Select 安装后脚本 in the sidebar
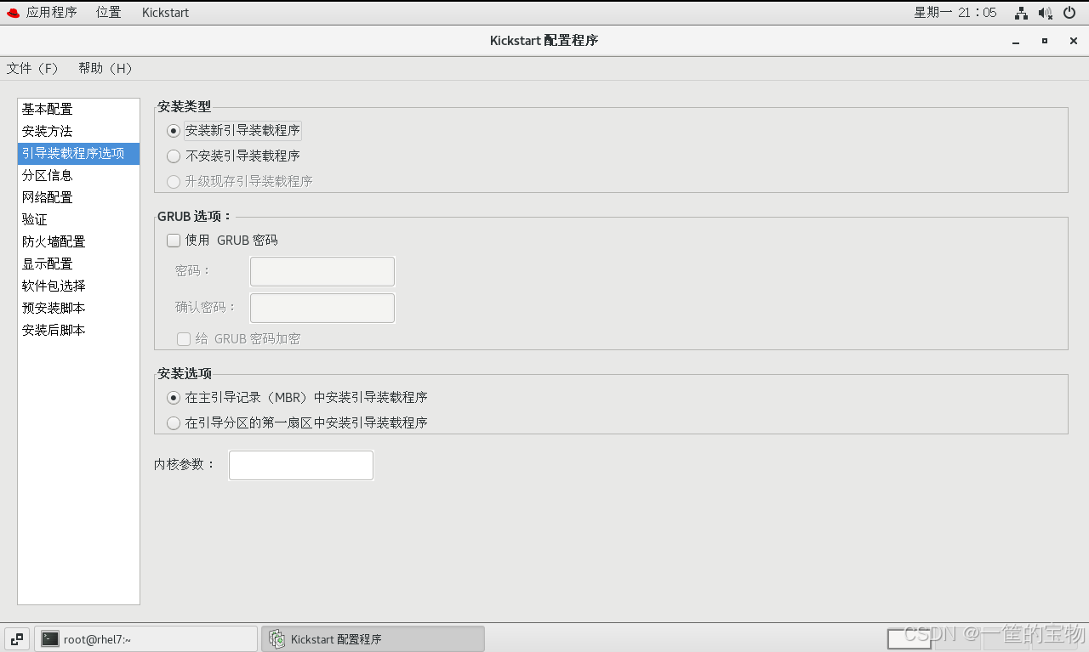The width and height of the screenshot is (1089, 652). click(78, 330)
